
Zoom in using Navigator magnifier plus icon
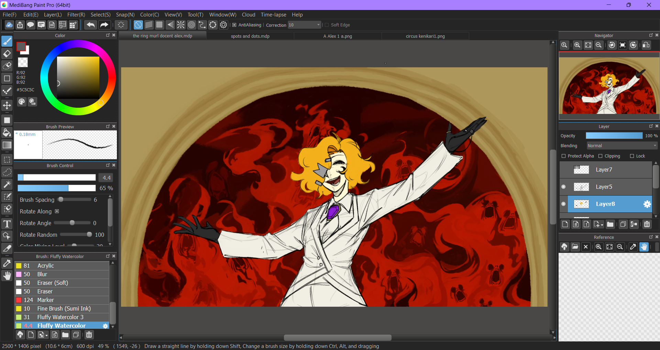[577, 45]
